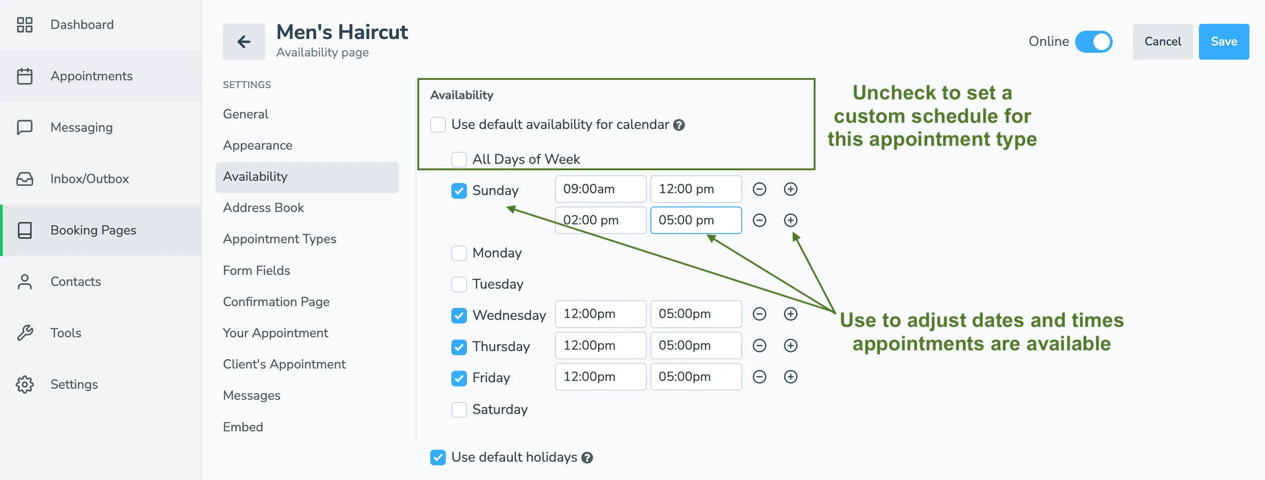Edit Sunday's 09:00am start time field
1265x480 pixels.
click(600, 189)
